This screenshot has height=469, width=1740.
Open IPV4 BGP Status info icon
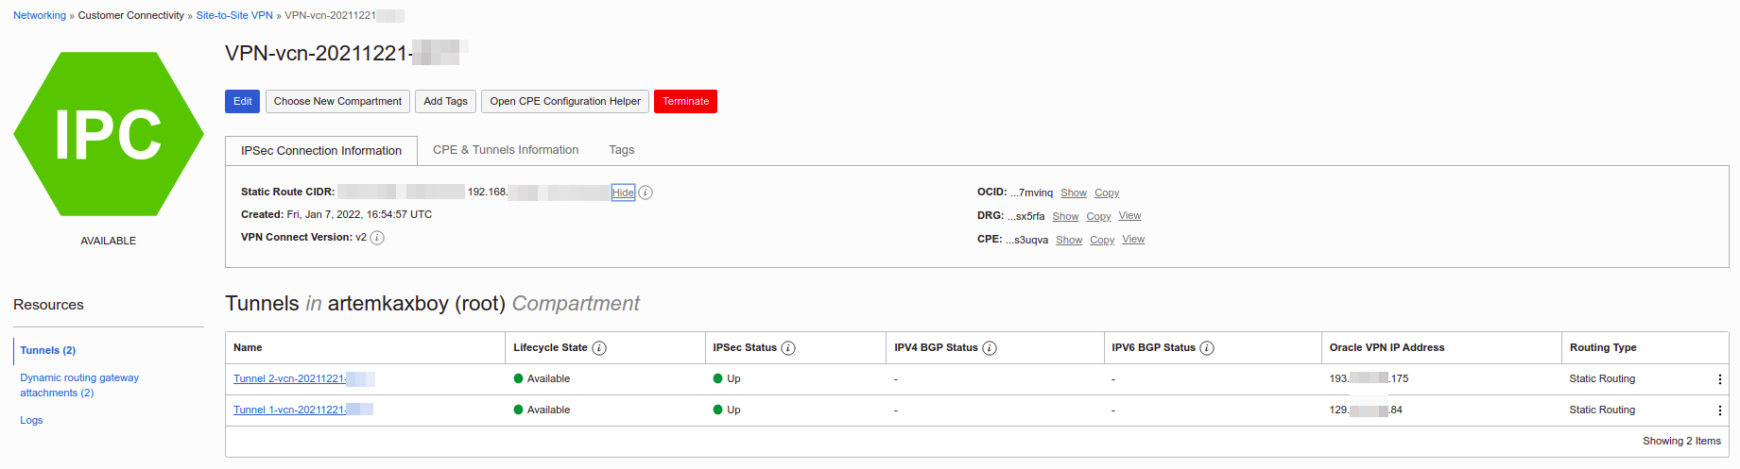click(x=990, y=348)
